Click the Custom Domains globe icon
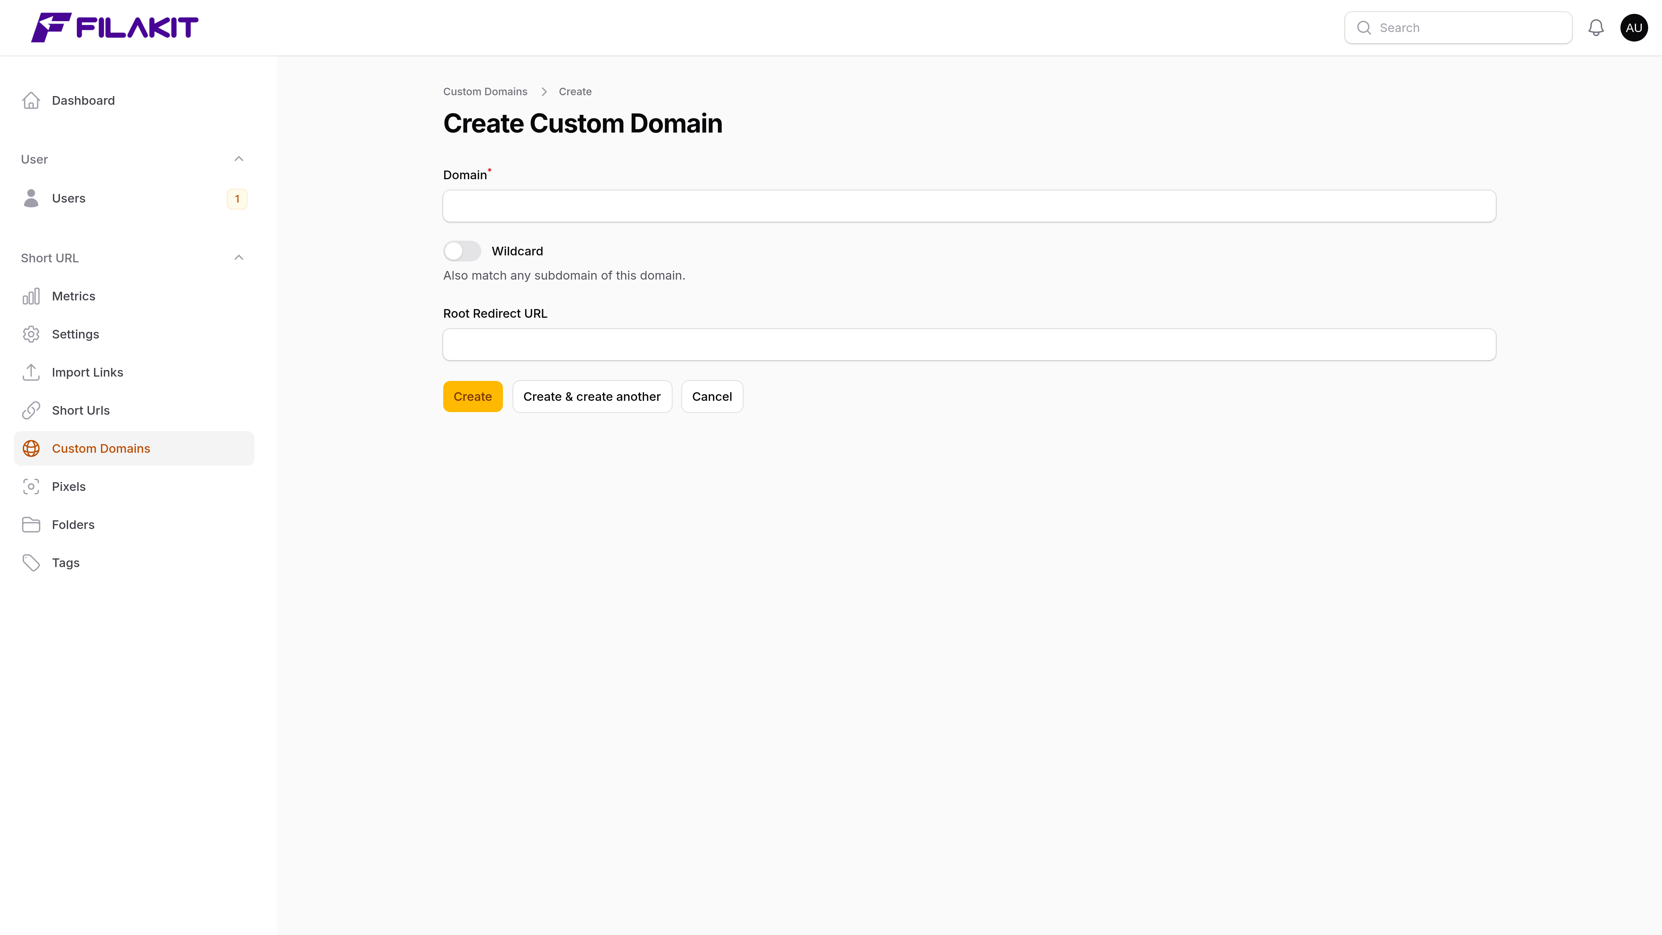Screen dimensions: 1662x935 (31, 448)
